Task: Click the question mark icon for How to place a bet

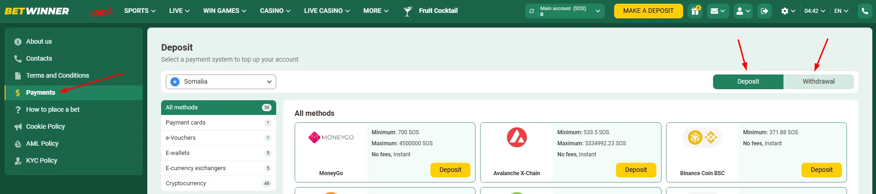Action: 18,110
